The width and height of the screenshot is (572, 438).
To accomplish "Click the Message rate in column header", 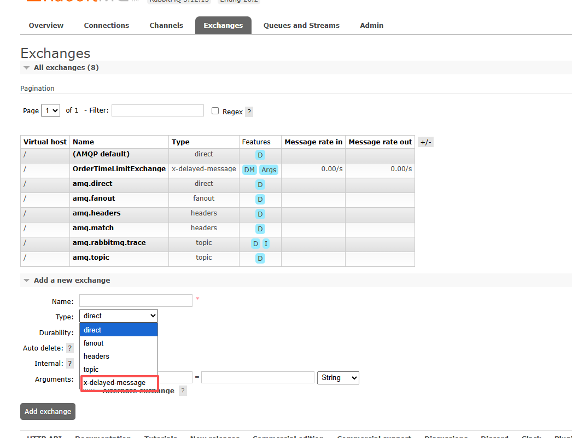I will pyautogui.click(x=313, y=142).
